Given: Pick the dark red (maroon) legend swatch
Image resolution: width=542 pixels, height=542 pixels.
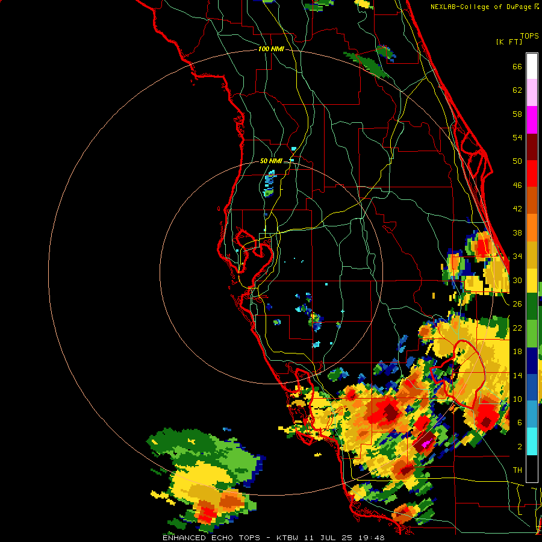Looking at the screenshot, I should tap(532, 147).
